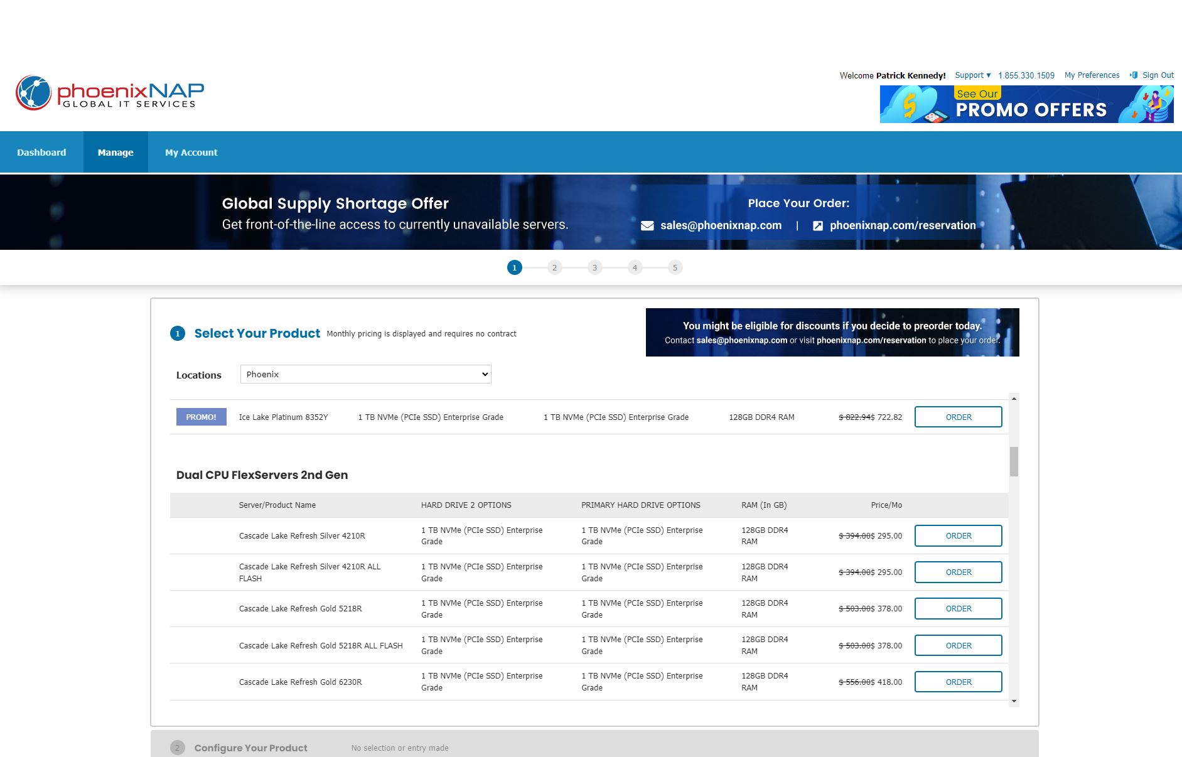Image resolution: width=1182 pixels, height=757 pixels.
Task: Switch to the My Account tab
Action: 191,153
